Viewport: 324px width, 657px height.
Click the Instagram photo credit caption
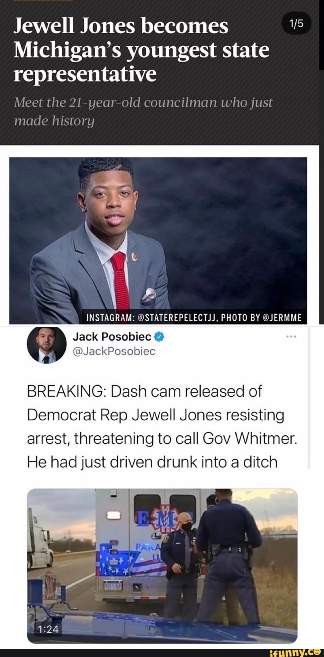click(194, 317)
